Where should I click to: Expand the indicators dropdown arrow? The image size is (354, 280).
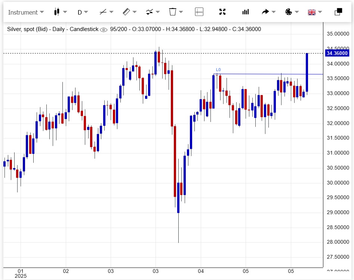click(158, 12)
